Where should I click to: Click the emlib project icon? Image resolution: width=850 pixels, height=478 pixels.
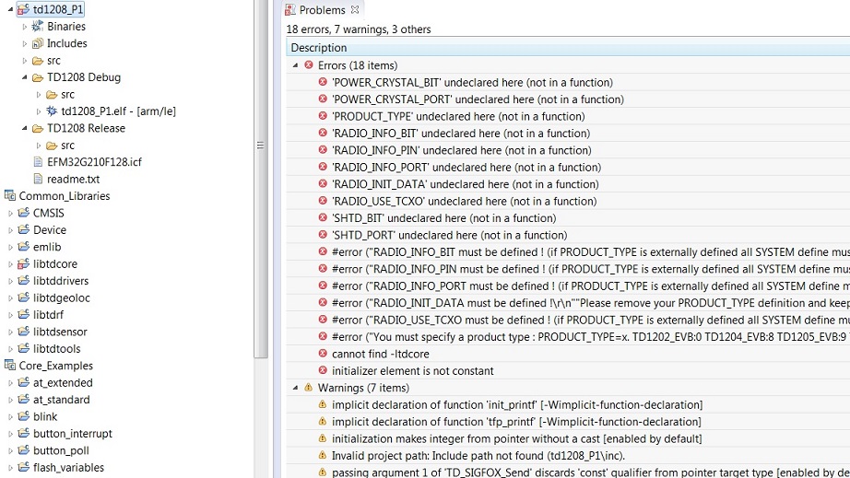[23, 247]
